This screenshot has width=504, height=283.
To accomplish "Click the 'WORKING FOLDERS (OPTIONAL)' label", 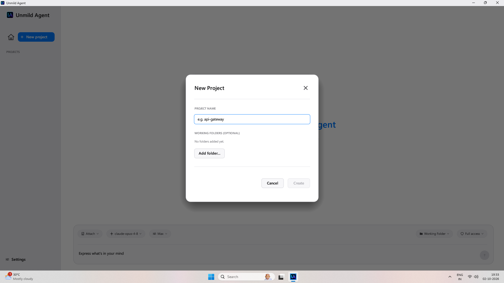I will (217, 133).
